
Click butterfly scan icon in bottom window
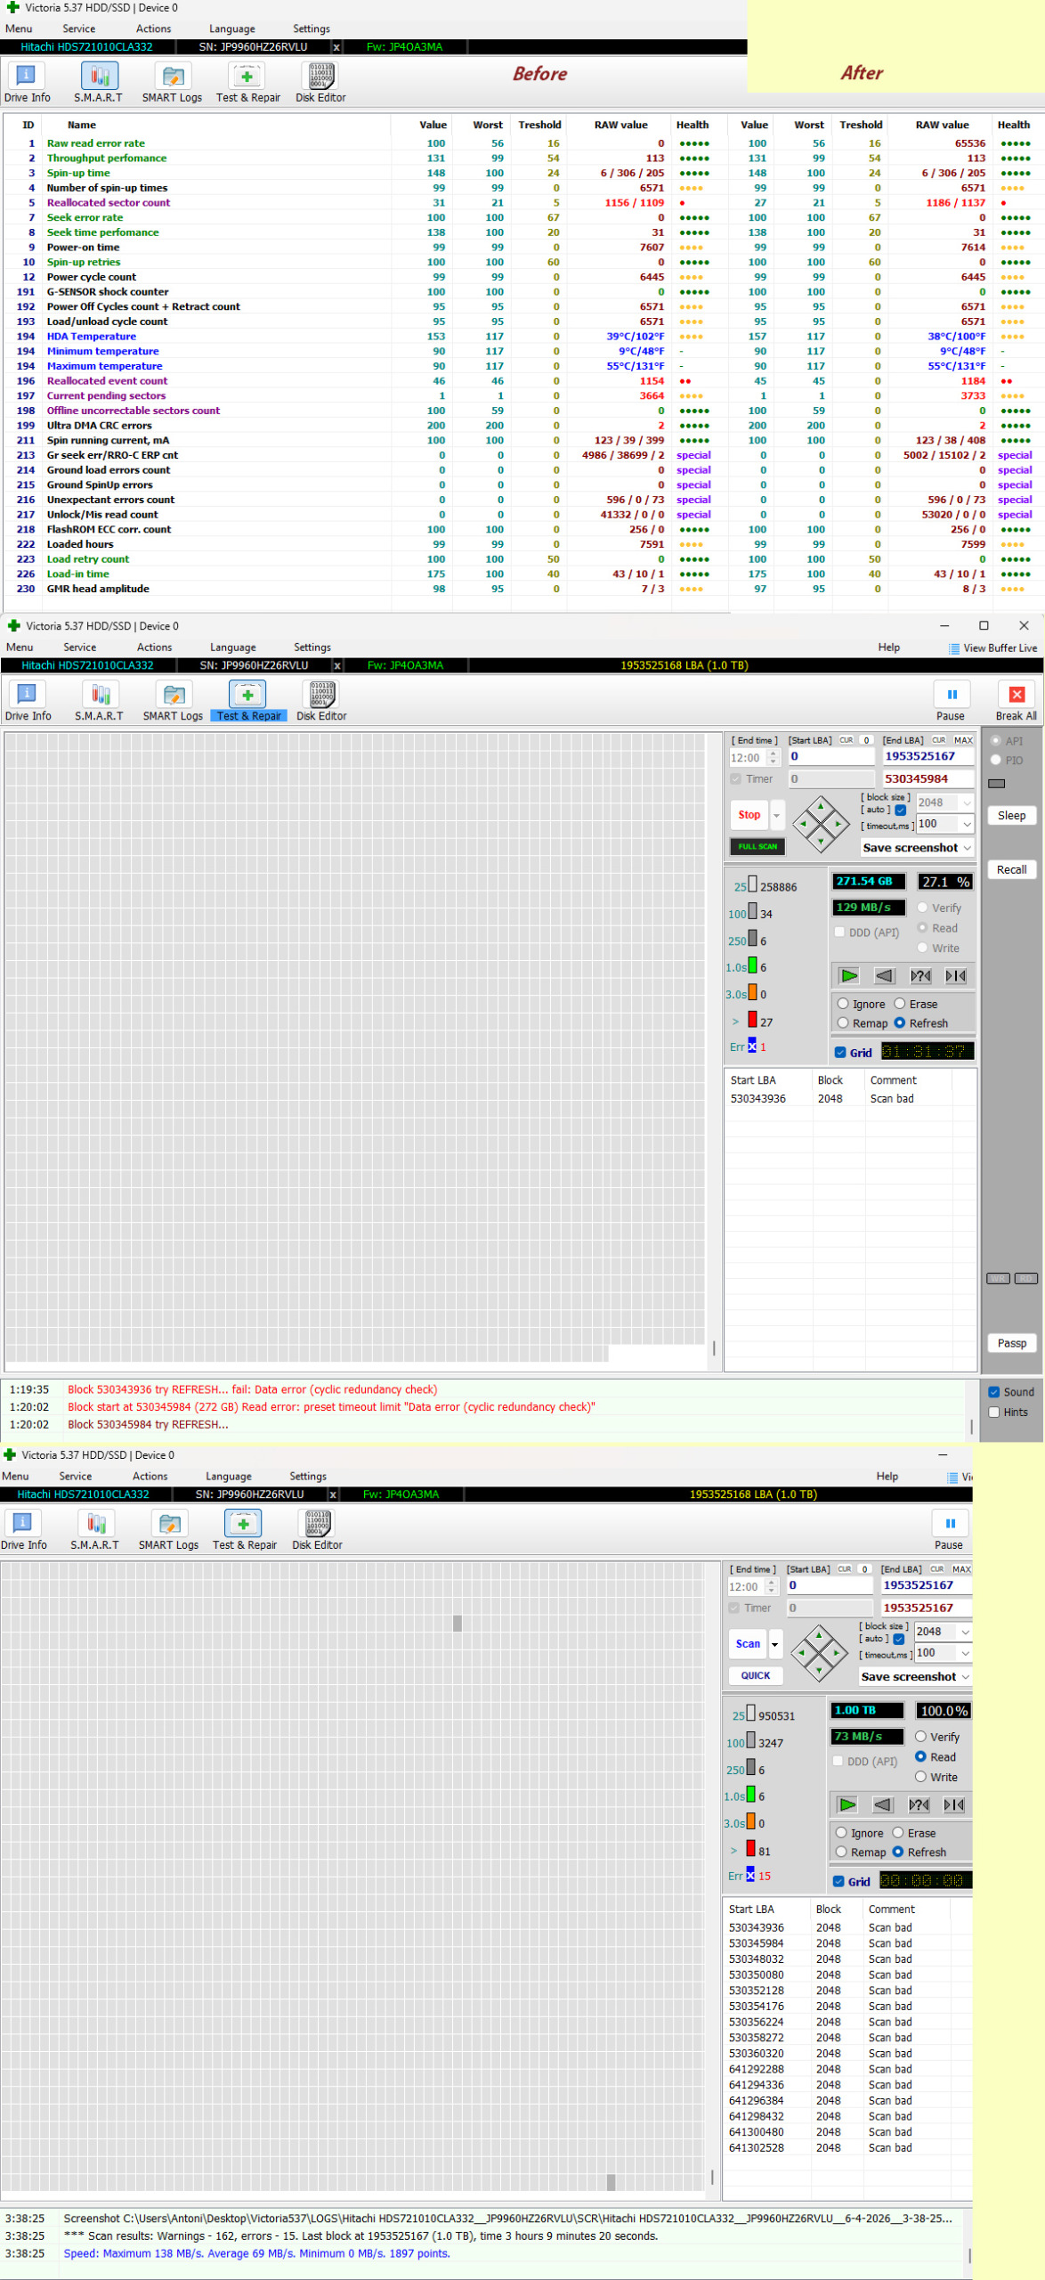click(x=954, y=1804)
